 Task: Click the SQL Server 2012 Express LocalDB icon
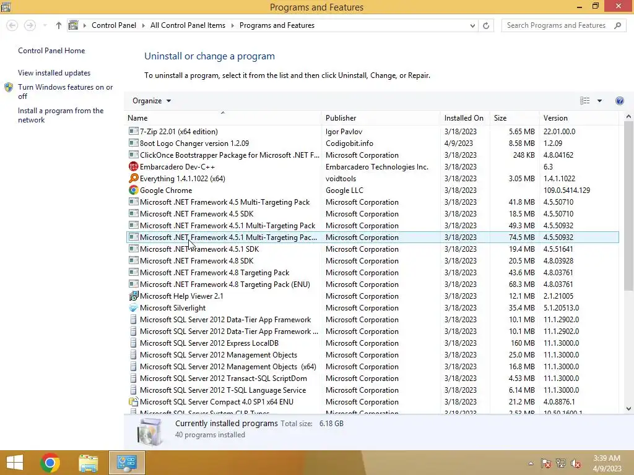134,343
